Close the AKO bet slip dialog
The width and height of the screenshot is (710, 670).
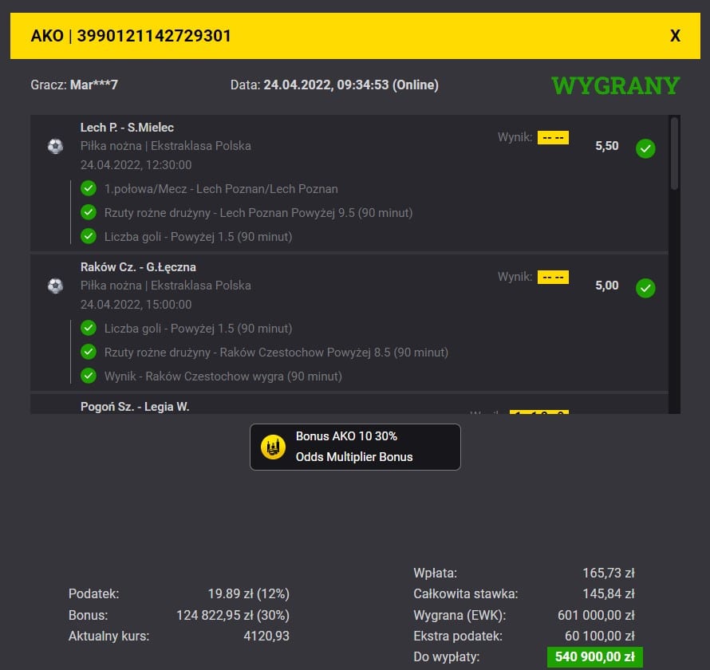675,36
